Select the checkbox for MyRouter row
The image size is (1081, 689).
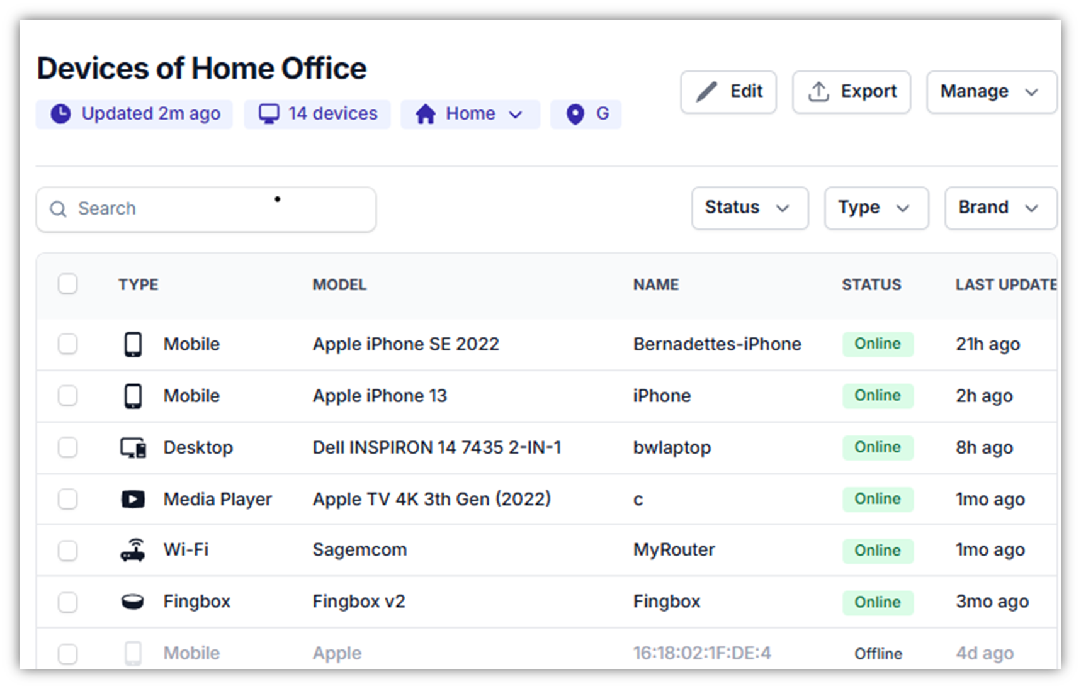click(68, 551)
